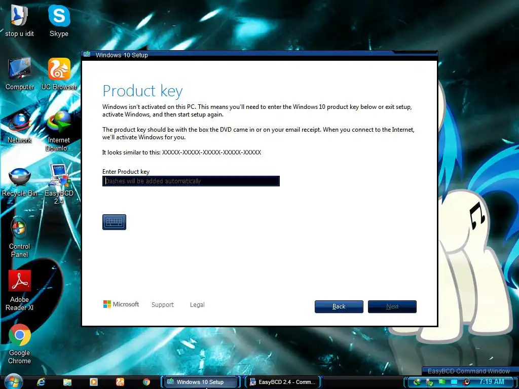519x389 pixels.
Task: Select the Skype desktop icon
Action: (x=59, y=21)
